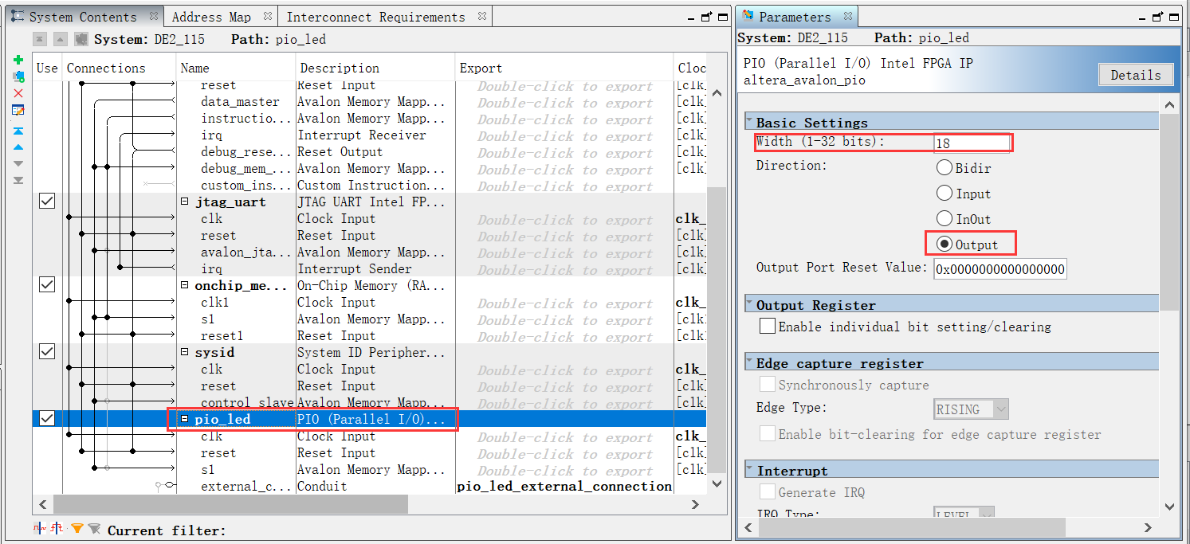Click the gray drill into subsystem icon
The width and height of the screenshot is (1190, 544).
point(81,39)
